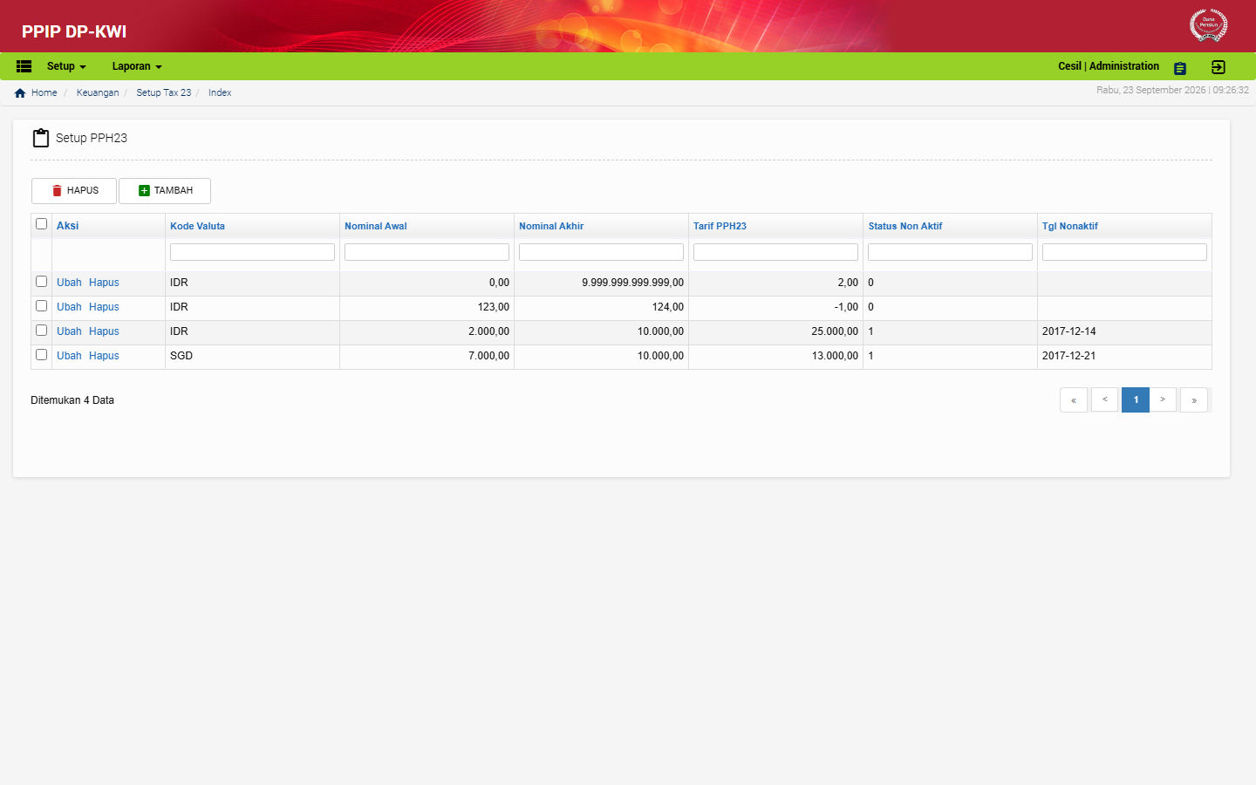Sort by Nominal Awal column
Screen dimensions: 1256x785
tap(376, 226)
